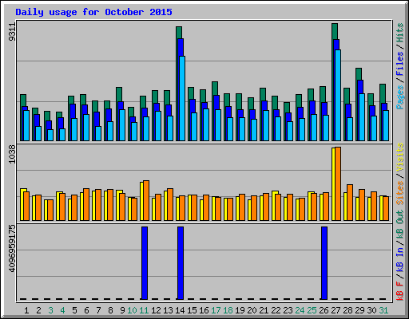Click the 'Pages' legend label
This screenshot has width=409, height=319.
[x=399, y=97]
